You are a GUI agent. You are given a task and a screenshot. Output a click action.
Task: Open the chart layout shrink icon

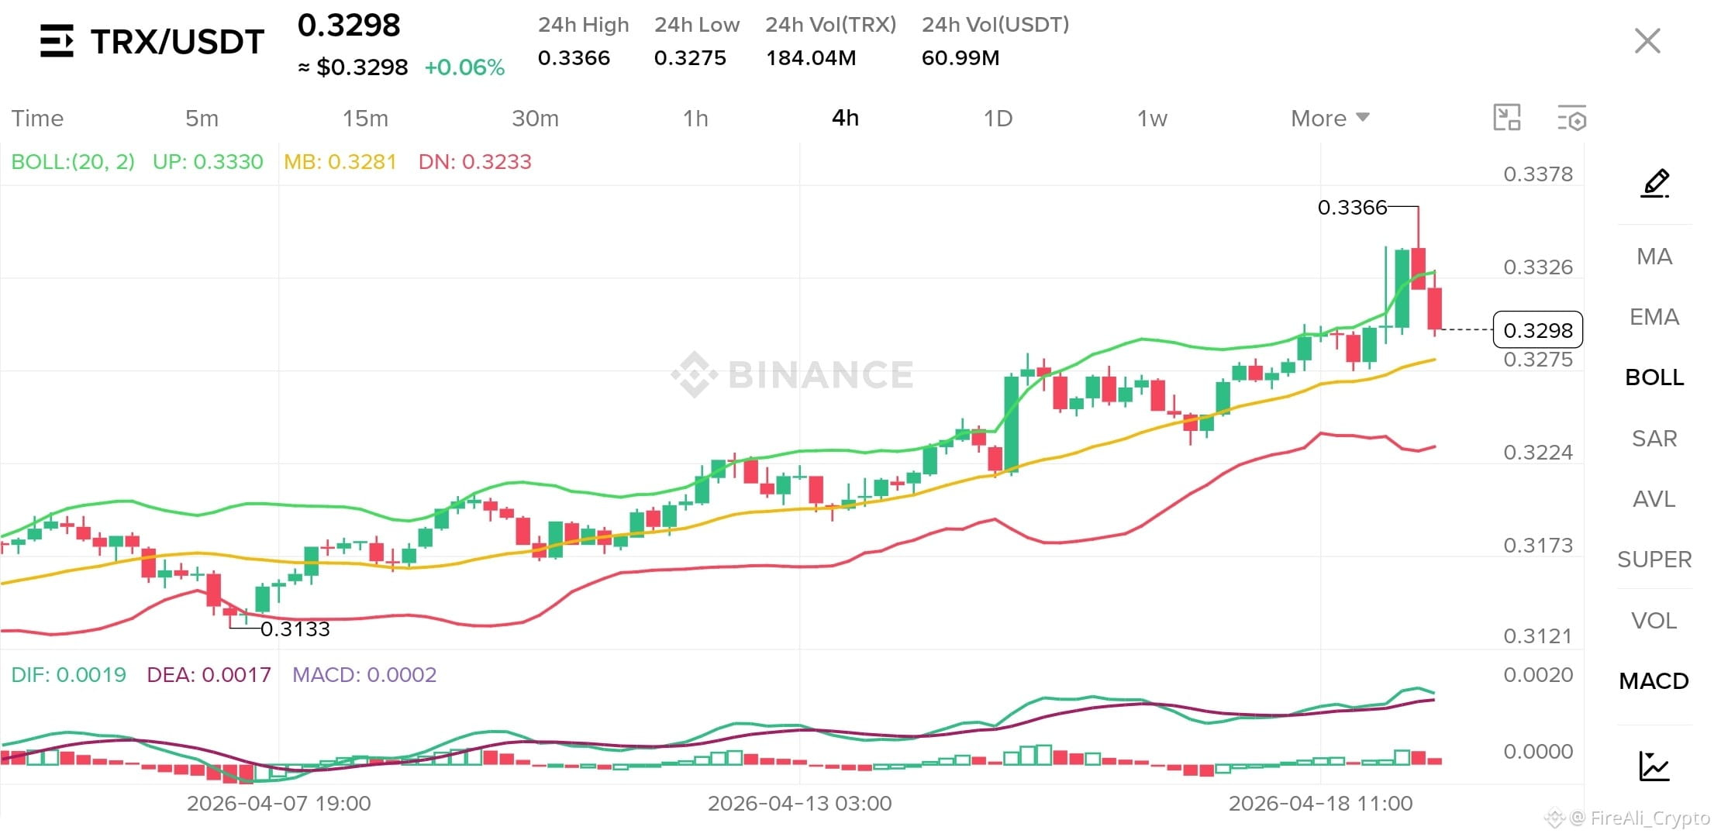(1507, 118)
